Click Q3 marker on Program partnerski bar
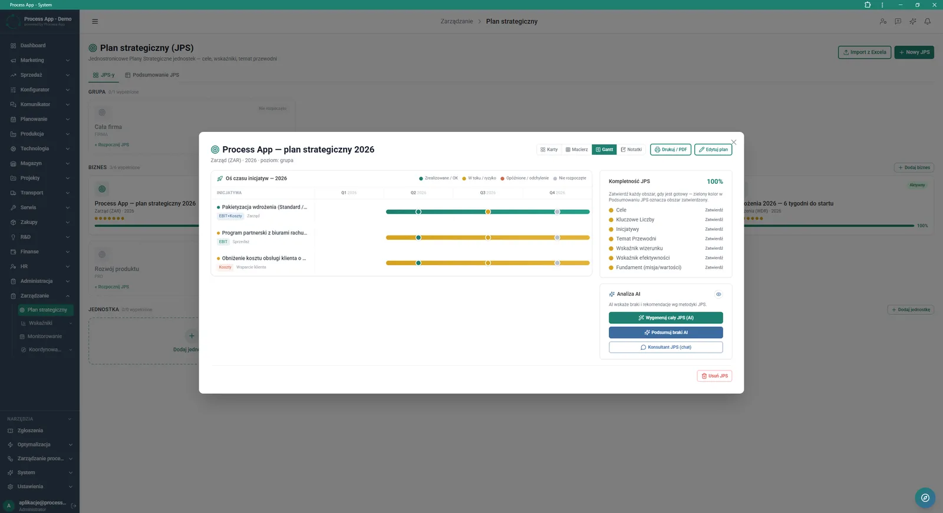This screenshot has width=943, height=513. point(488,237)
